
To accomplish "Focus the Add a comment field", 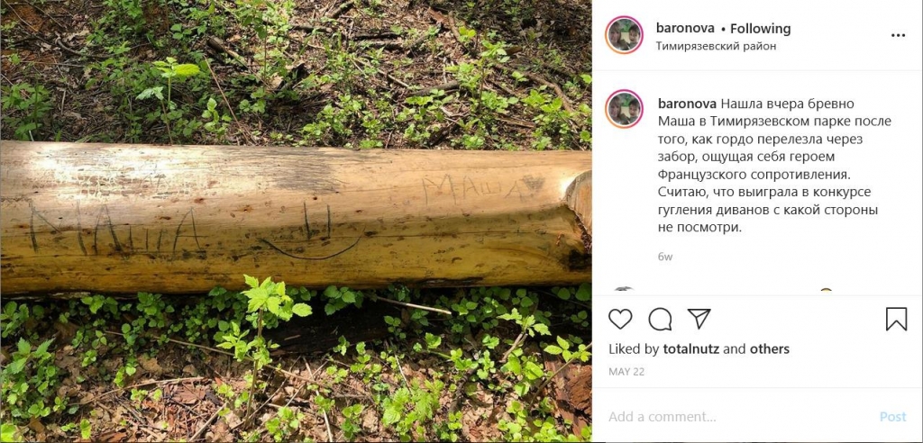I will click(x=730, y=417).
